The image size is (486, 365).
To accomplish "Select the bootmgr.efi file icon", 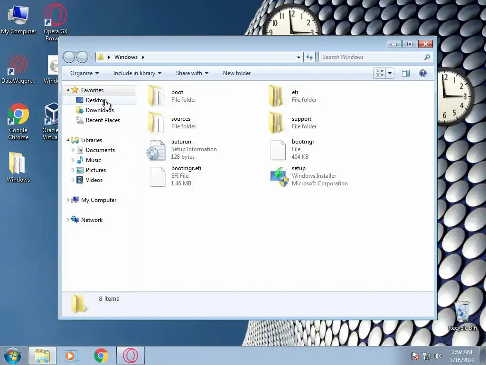I will point(158,177).
